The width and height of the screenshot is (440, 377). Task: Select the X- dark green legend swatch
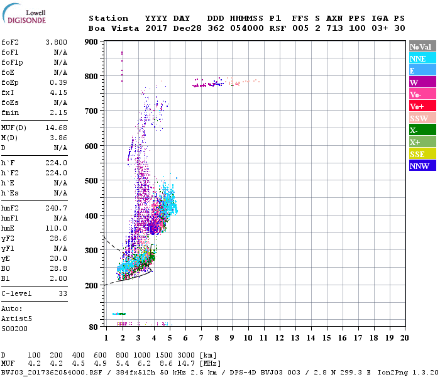[x=422, y=130]
